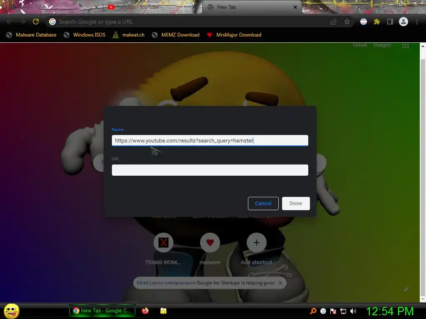Viewport: 426px width, 319px height.
Task: Open the network tray icon
Action: click(343, 311)
